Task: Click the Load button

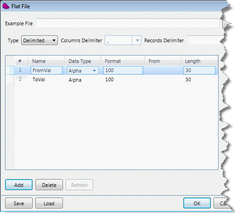Action: [49, 203]
